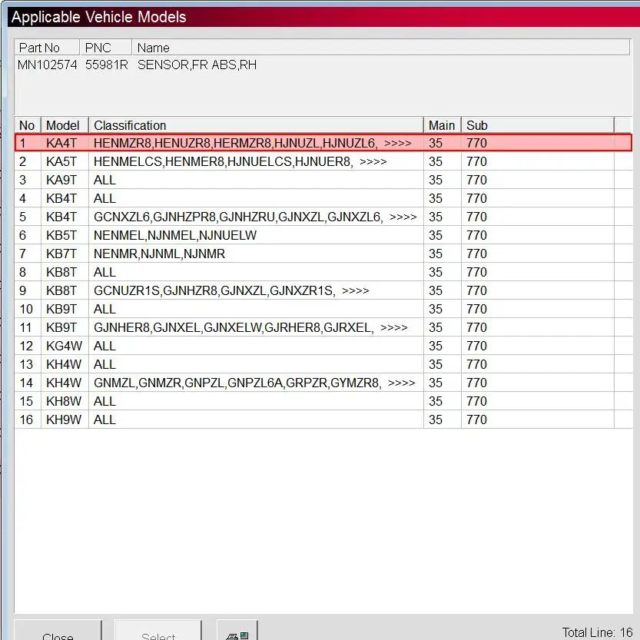640x640 pixels.
Task: Click the >>>> marker in the KA4T row
Action: pos(398,143)
